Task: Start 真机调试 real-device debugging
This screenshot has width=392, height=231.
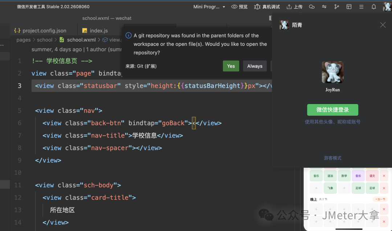Action: pyautogui.click(x=267, y=7)
